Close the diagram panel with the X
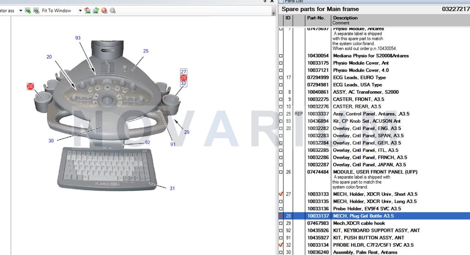Screen dimensions: 470x255 pyautogui.click(x=272, y=1)
